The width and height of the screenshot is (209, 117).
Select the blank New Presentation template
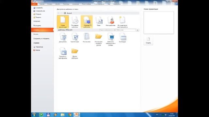[x=63, y=22]
